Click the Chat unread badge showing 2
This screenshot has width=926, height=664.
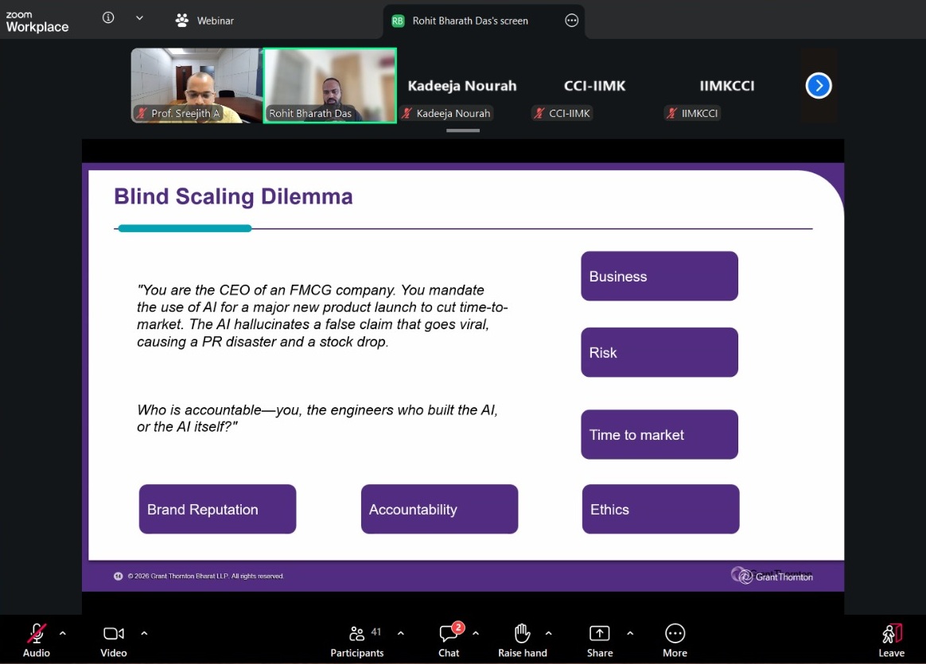tap(458, 627)
